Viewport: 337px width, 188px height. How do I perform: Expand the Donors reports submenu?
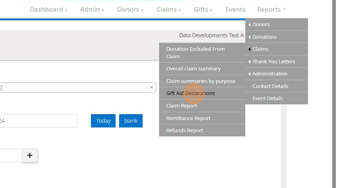coord(276,24)
